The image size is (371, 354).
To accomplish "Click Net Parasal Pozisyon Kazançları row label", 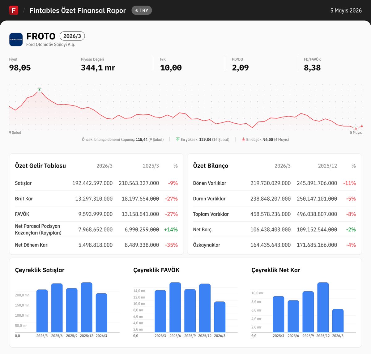I will pos(38,229).
